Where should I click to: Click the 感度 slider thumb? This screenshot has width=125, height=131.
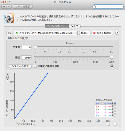(111, 57)
